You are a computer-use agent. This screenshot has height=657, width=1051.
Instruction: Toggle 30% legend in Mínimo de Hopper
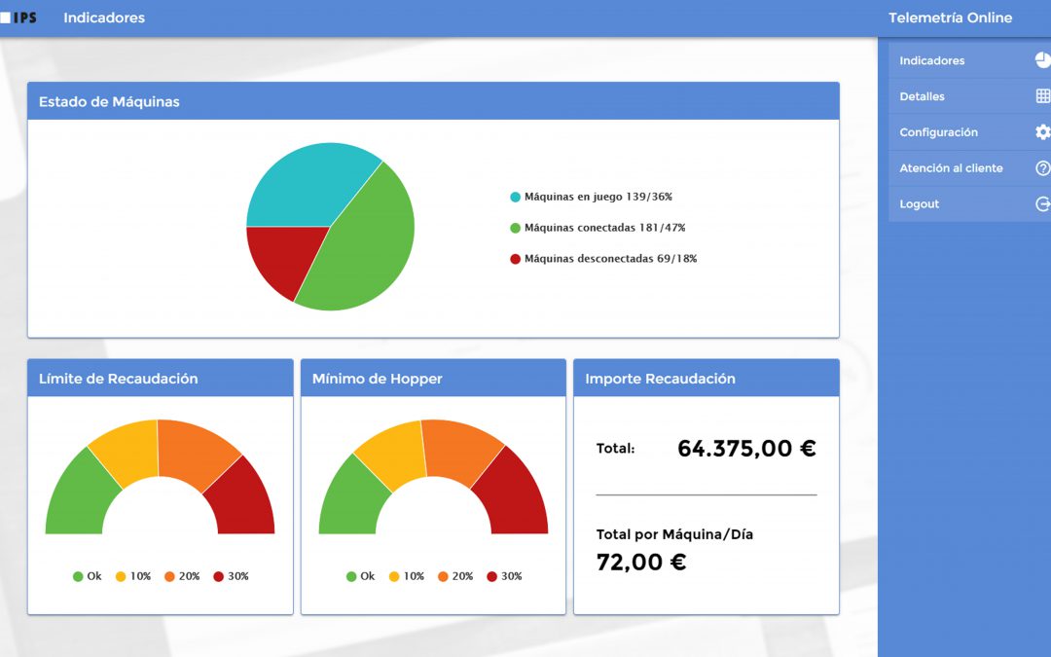pyautogui.click(x=504, y=576)
